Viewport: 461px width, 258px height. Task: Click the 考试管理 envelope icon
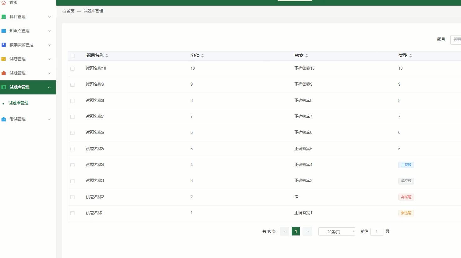point(4,119)
